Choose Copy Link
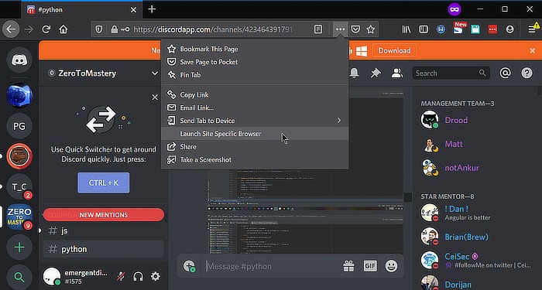The width and height of the screenshot is (542, 290). (255, 94)
